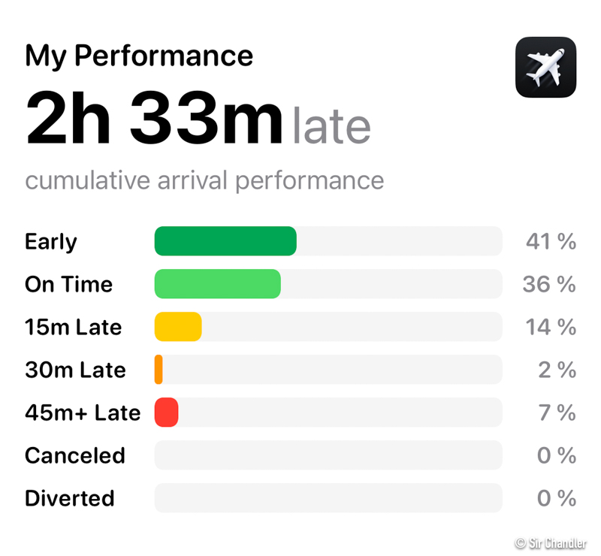Click the airplane app icon
This screenshot has width=601, height=556.
coord(545,68)
